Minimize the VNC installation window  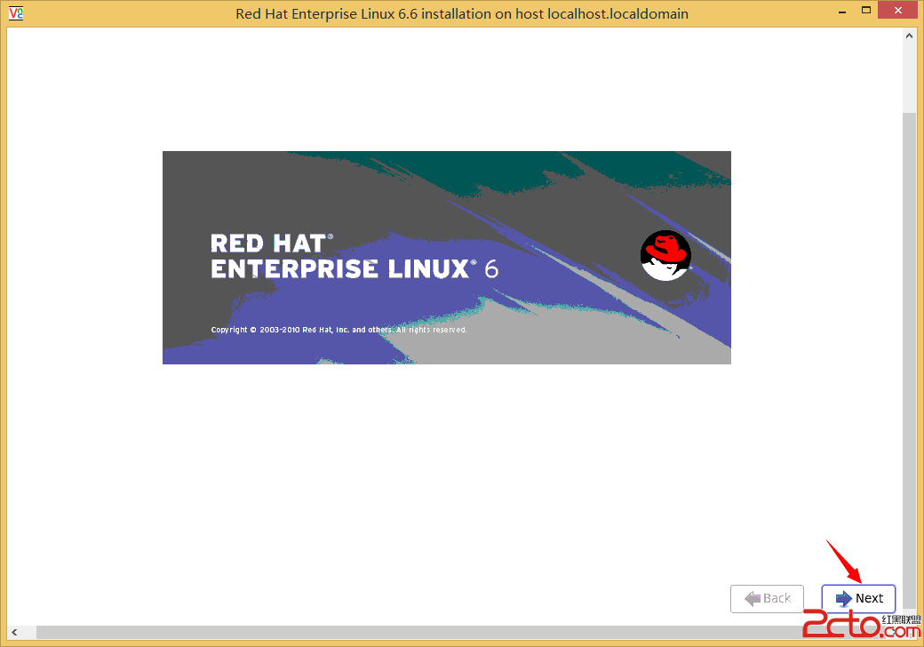pos(842,12)
